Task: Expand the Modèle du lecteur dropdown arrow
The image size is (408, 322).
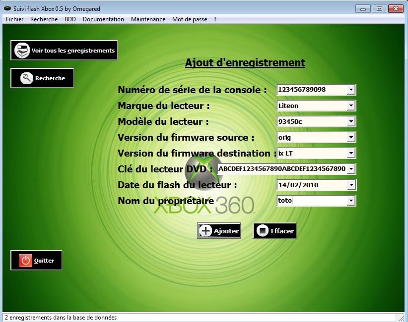Action: [x=351, y=121]
